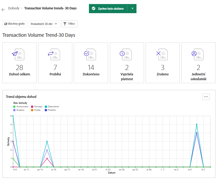Click the Dokončené data point at 6
223x180 pixels.
point(13,116)
